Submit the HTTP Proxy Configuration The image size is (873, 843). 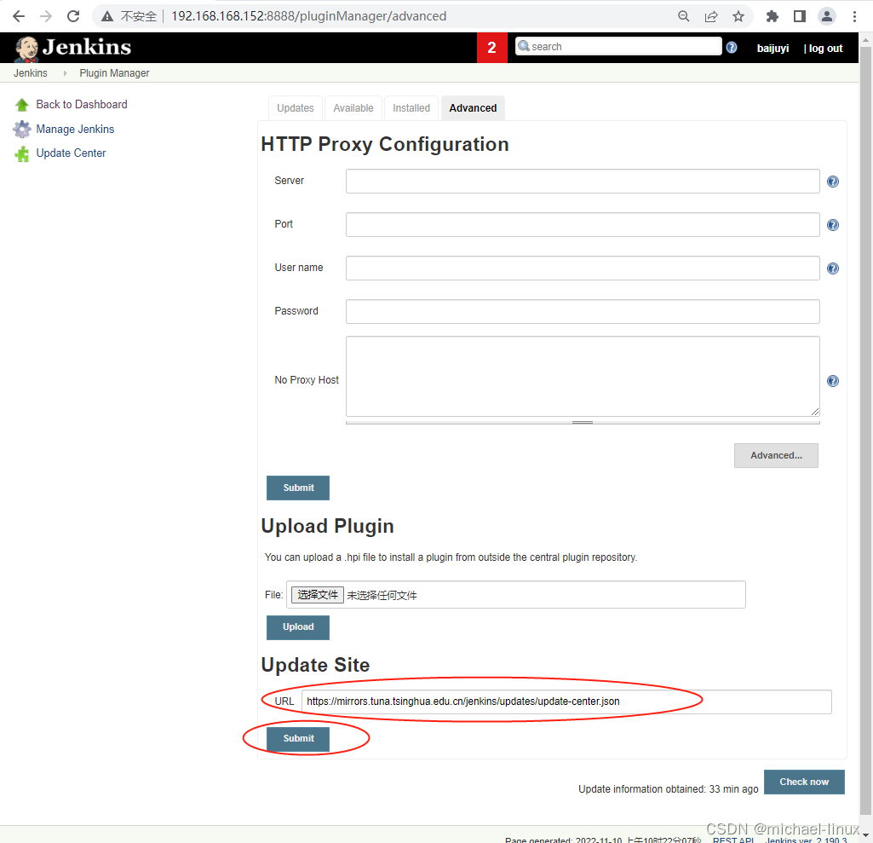point(298,488)
